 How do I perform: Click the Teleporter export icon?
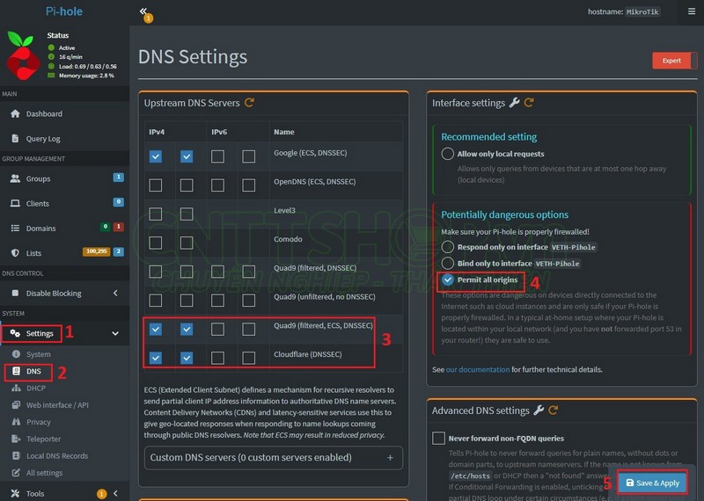16,439
